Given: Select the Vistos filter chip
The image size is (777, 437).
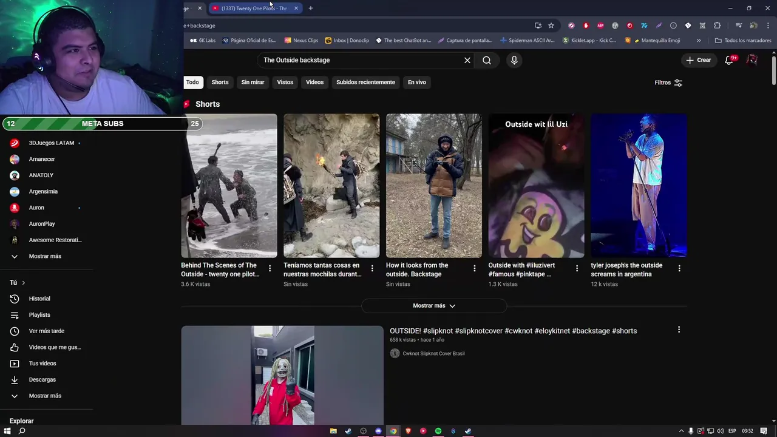Looking at the screenshot, I should point(285,82).
